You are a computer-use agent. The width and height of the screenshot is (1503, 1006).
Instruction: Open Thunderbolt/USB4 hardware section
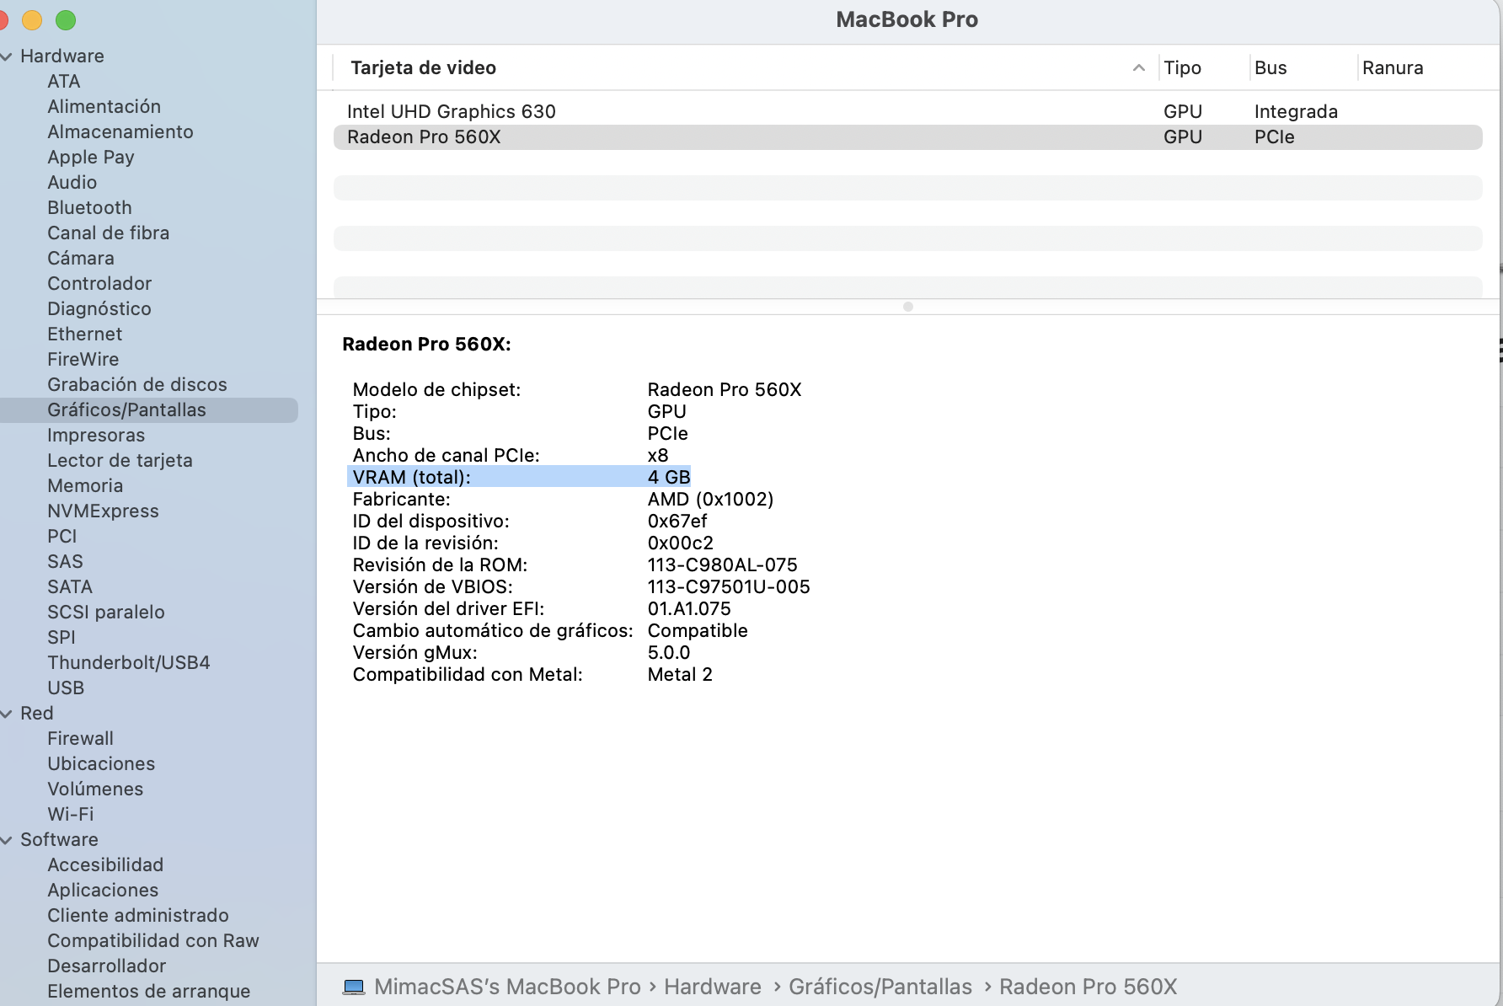click(x=128, y=663)
